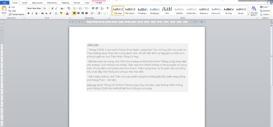Expand line spacing options
The height and width of the screenshot is (127, 273).
pos(93,13)
